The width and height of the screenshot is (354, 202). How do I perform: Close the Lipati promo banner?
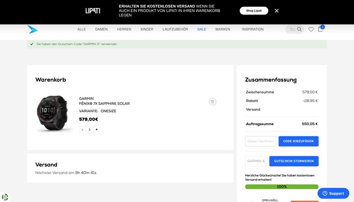click(277, 11)
